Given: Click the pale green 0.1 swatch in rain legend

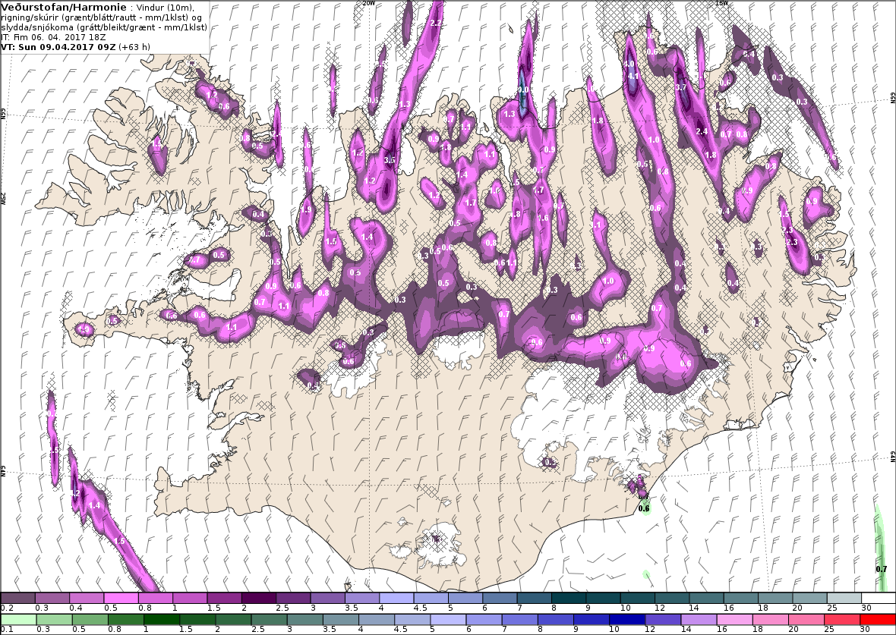Looking at the screenshot, I should point(17,619).
